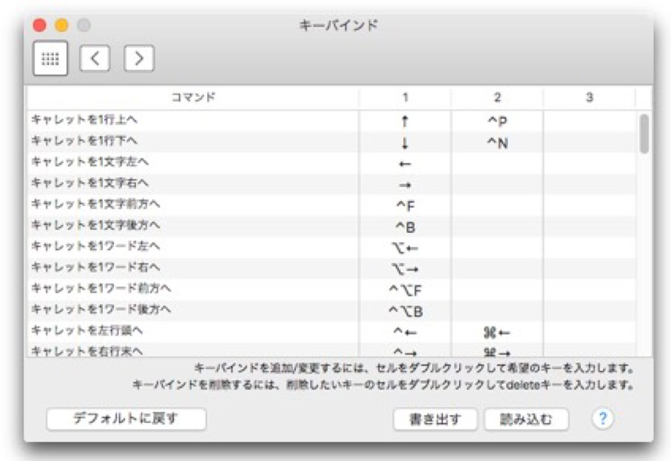Image resolution: width=671 pixels, height=461 pixels.
Task: Go forward with the right chevron button
Action: 139,59
